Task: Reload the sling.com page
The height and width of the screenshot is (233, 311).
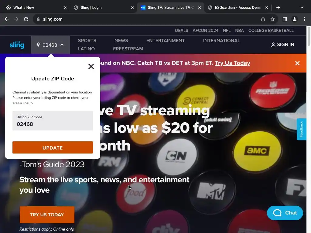Action: pyautogui.click(x=26, y=19)
